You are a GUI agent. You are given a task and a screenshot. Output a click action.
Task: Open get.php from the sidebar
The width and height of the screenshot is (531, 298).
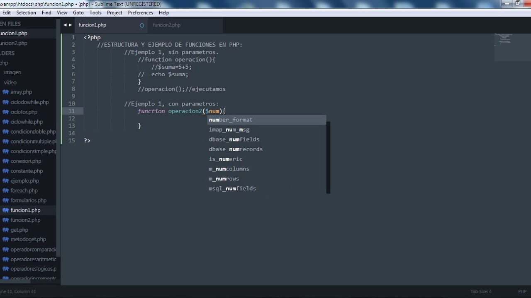click(x=19, y=230)
